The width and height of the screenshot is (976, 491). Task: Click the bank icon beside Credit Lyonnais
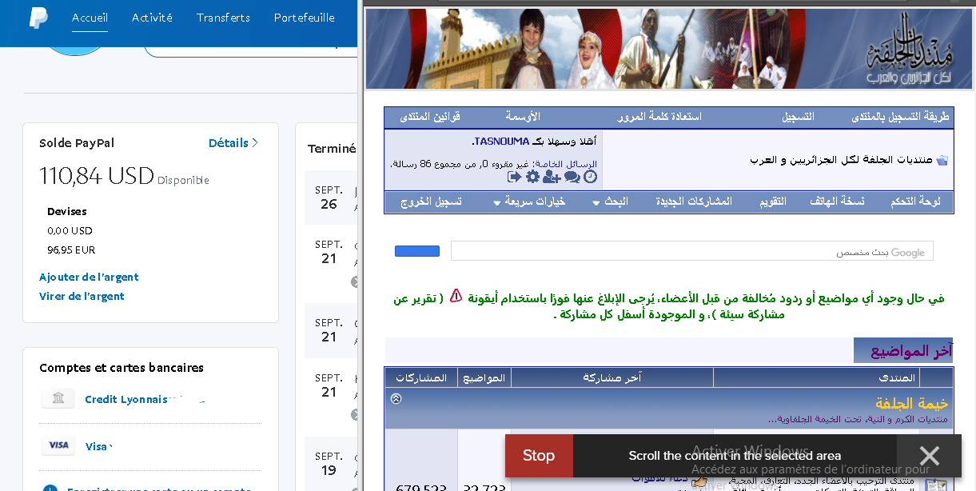(58, 398)
